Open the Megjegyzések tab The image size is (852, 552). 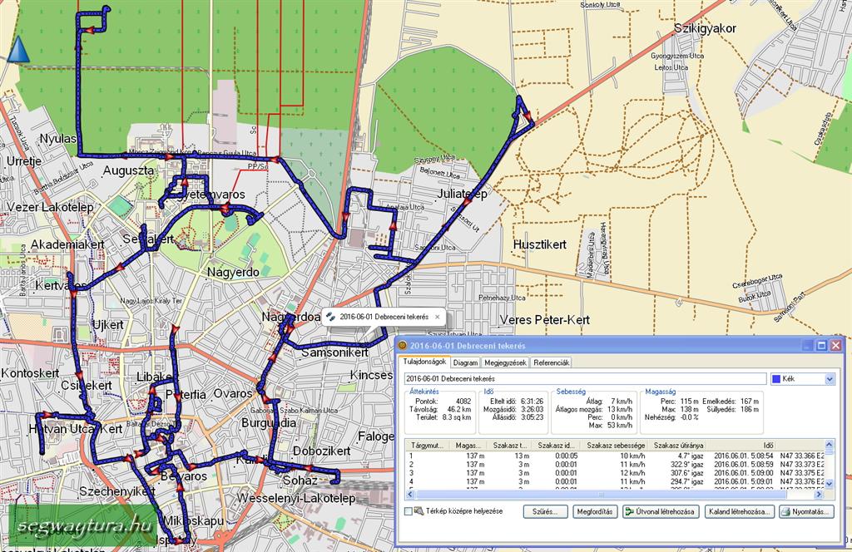click(505, 362)
